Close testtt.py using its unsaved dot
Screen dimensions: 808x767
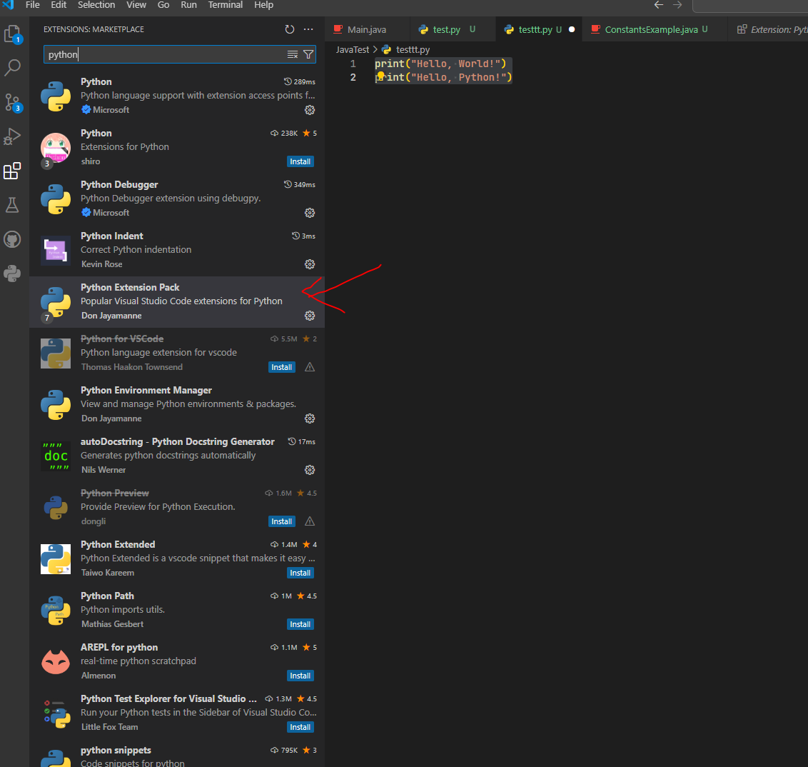(x=572, y=29)
